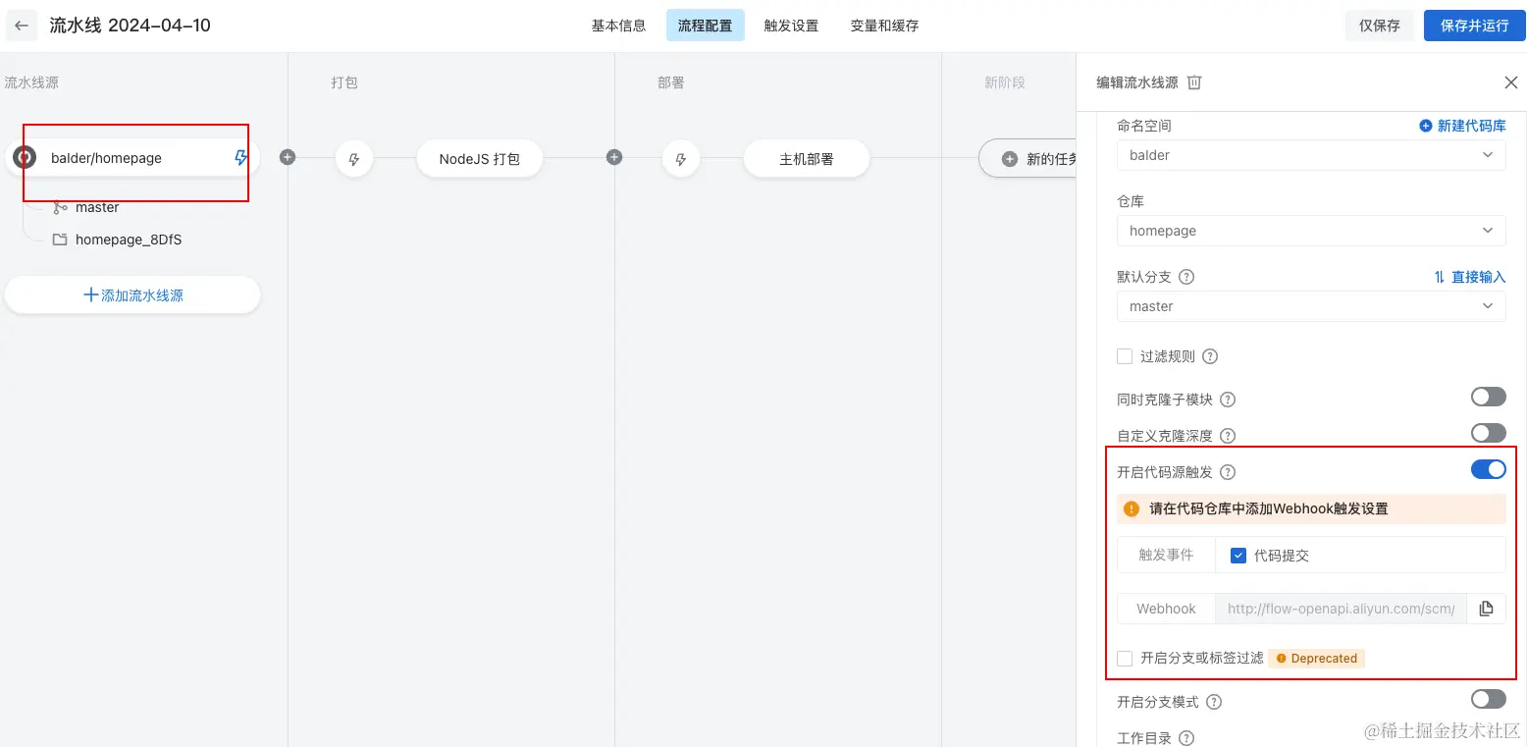Select the master branch row

click(86, 207)
